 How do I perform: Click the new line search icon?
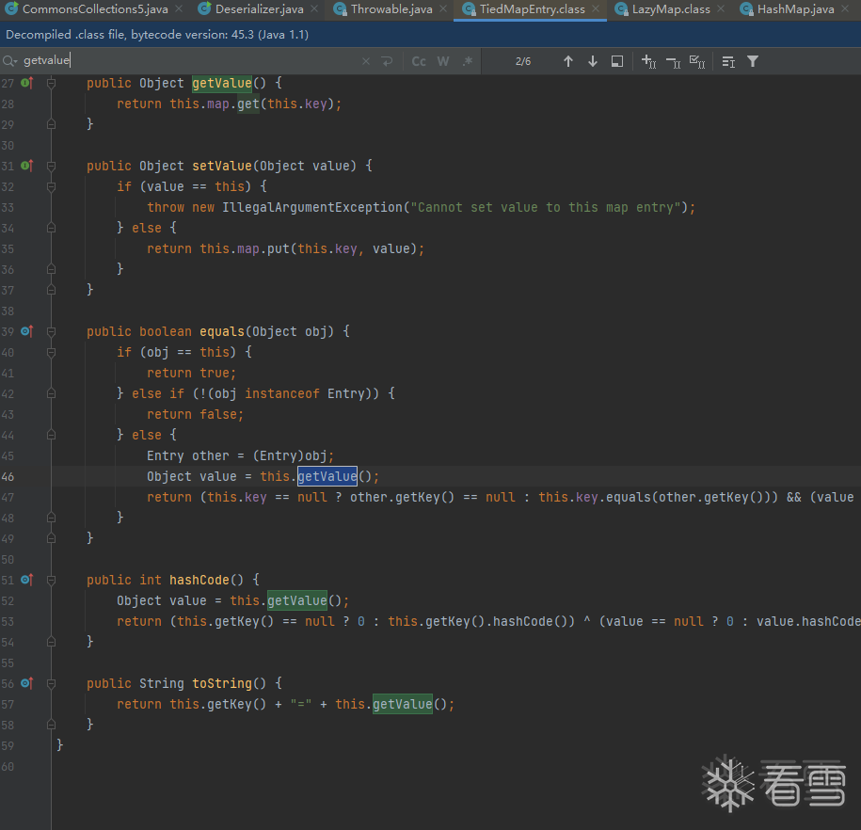[387, 61]
